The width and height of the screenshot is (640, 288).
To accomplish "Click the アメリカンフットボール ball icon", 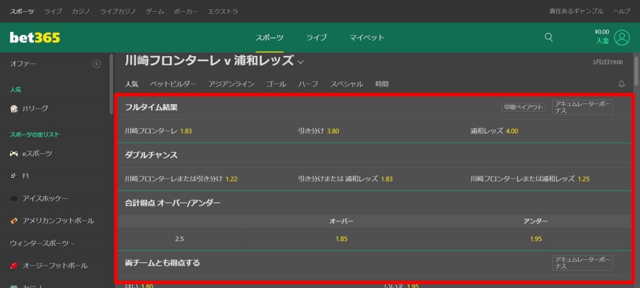I will (x=14, y=221).
